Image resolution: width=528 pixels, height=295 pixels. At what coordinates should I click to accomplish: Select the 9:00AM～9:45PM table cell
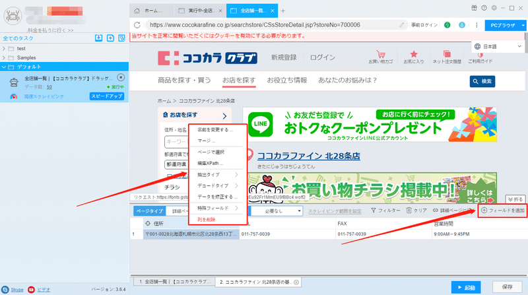tap(479, 234)
